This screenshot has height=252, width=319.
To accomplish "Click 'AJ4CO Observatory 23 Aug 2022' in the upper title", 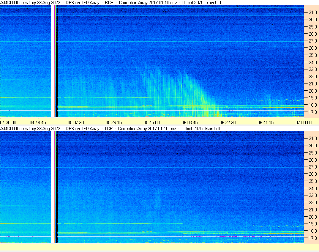I will (x=30, y=3).
